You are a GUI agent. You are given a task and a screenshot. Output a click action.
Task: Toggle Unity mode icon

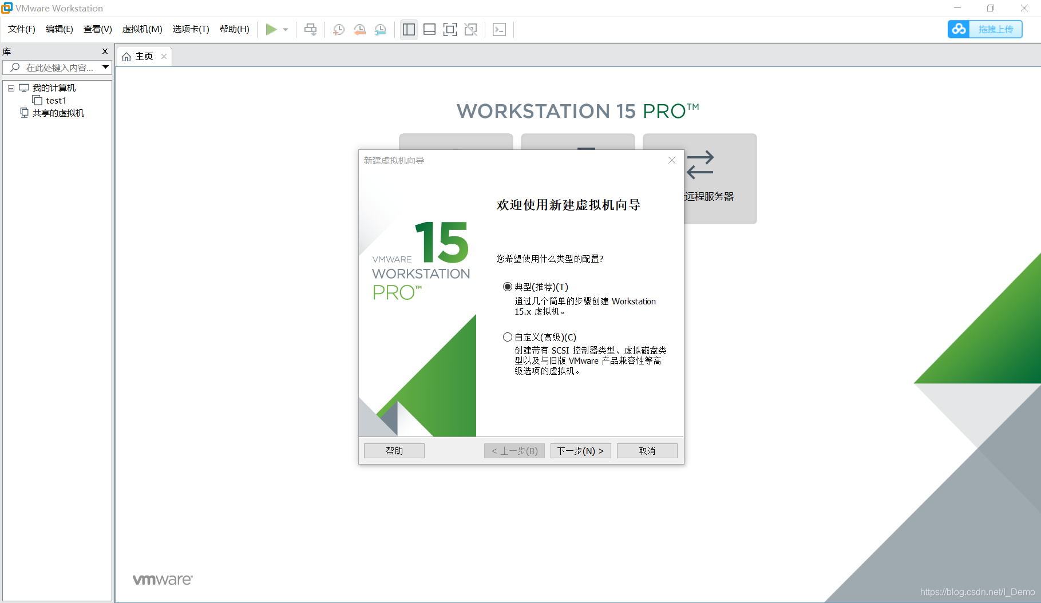click(x=470, y=29)
